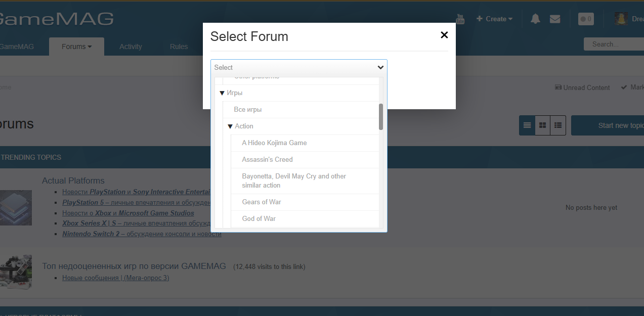Click the forum list scrollbar thumb
644x316 pixels.
pyautogui.click(x=381, y=117)
